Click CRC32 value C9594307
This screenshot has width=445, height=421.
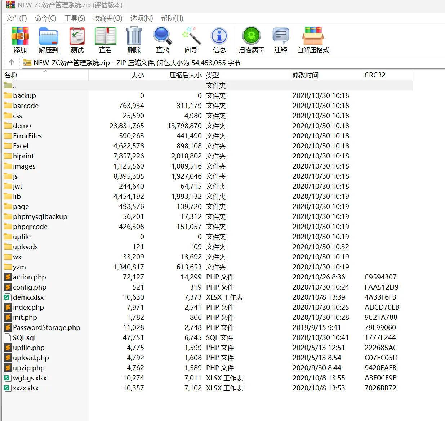381,277
